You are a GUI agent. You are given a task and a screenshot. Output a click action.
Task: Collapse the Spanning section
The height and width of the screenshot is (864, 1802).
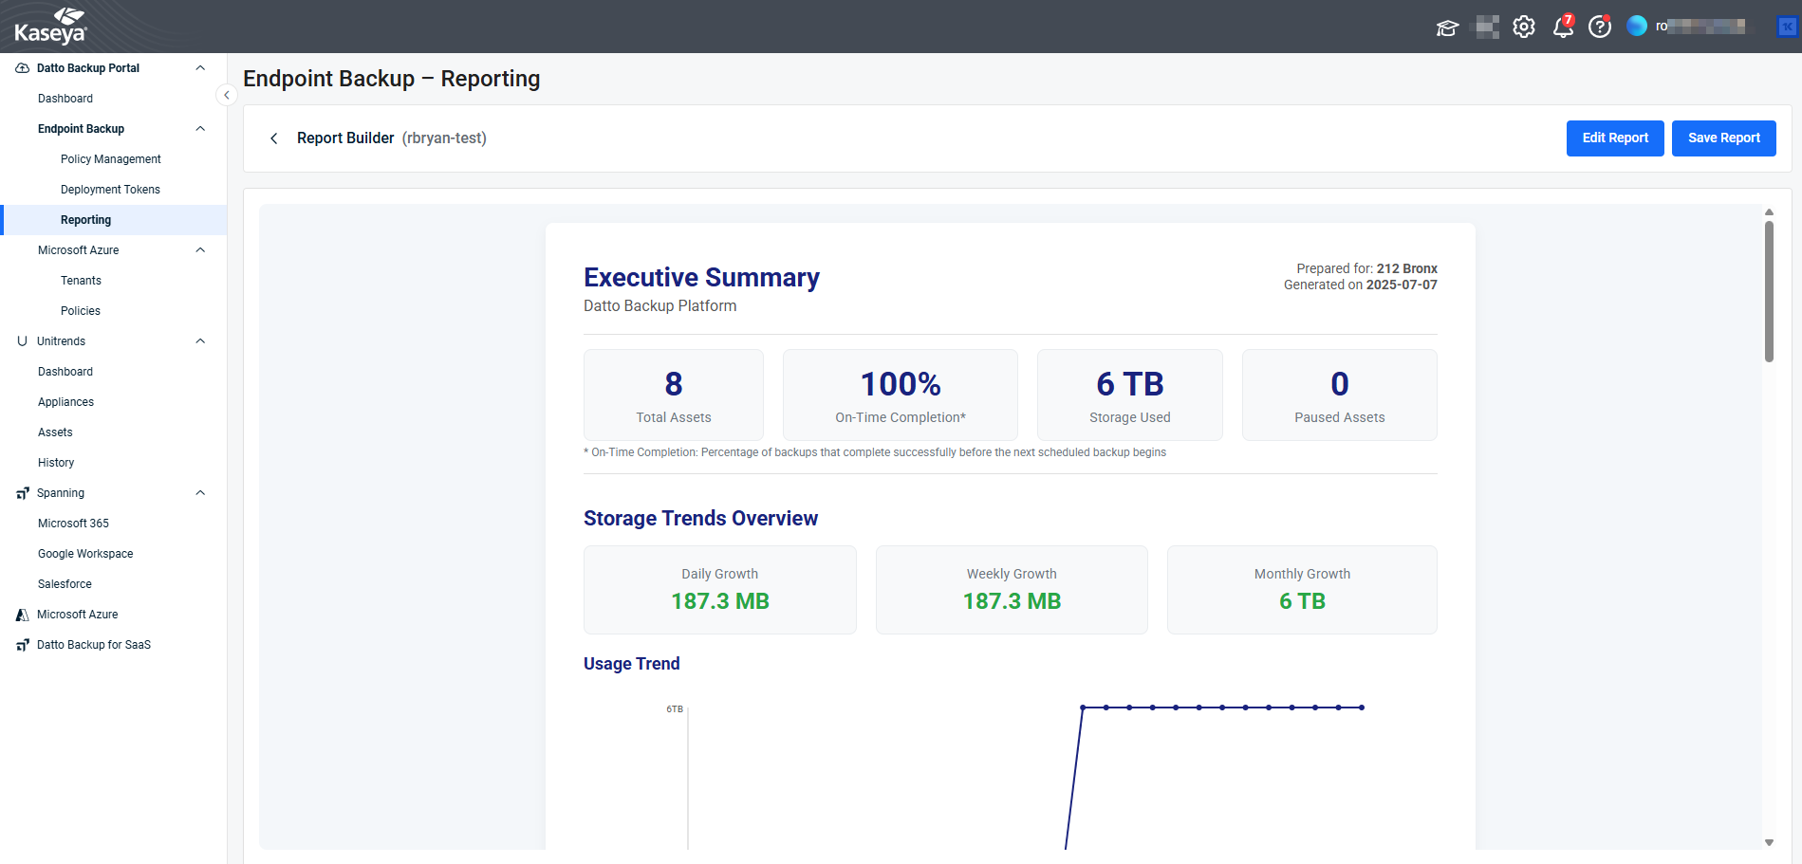200,493
